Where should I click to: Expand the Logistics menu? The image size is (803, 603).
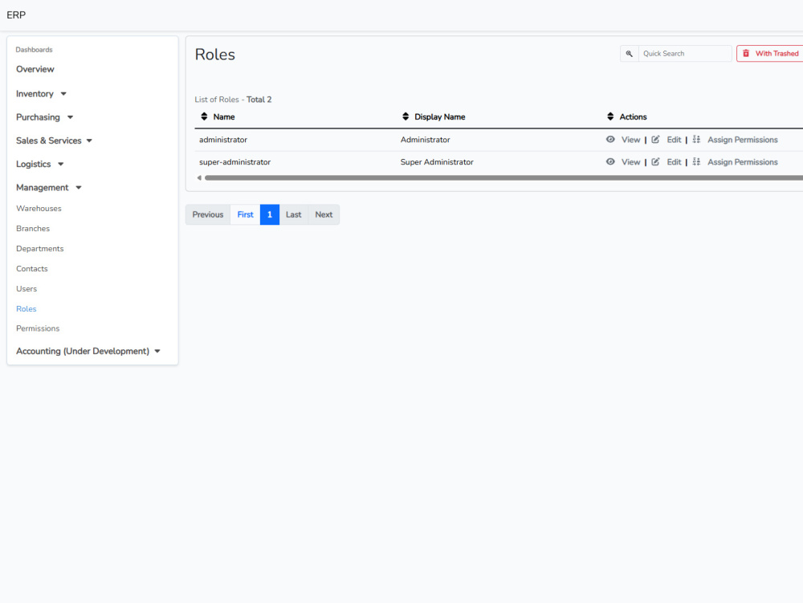40,164
